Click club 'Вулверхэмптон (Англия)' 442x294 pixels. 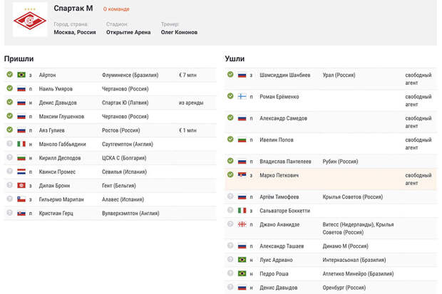click(130, 214)
